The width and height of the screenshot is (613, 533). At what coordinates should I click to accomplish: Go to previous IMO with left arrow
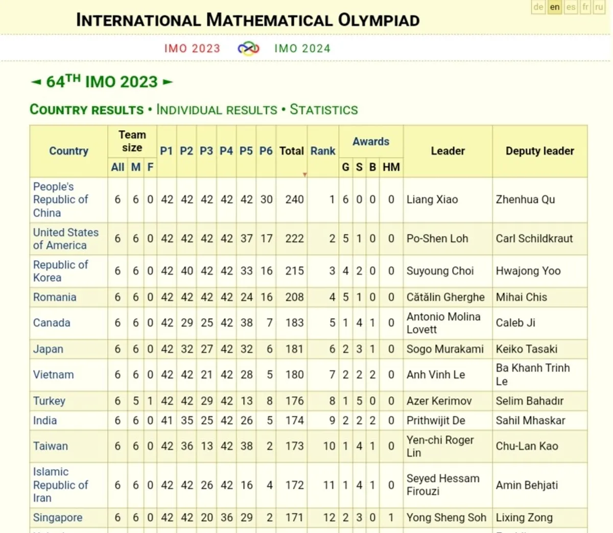coord(36,82)
